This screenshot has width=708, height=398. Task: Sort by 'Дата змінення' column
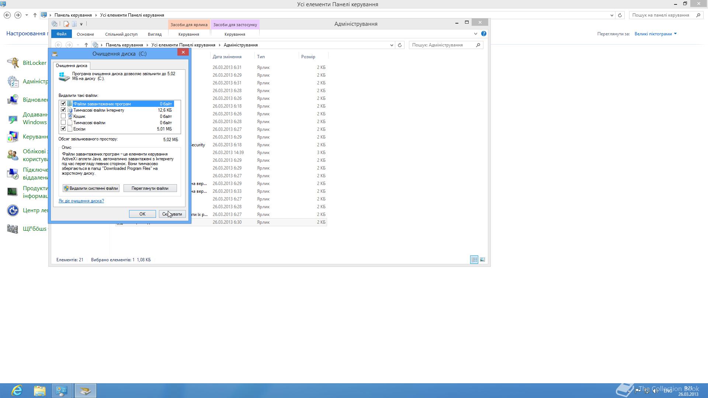[x=227, y=57]
